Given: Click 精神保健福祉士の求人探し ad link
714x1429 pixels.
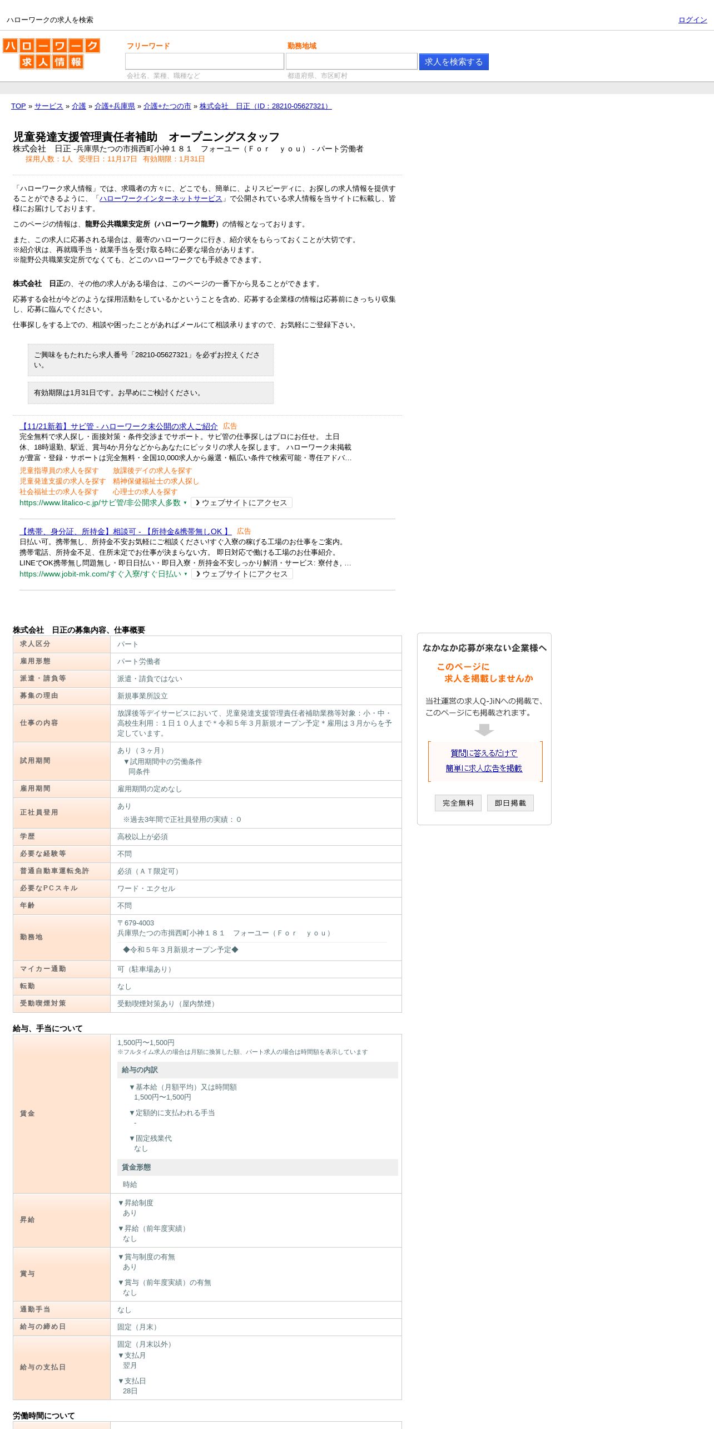Looking at the screenshot, I should pyautogui.click(x=156, y=481).
